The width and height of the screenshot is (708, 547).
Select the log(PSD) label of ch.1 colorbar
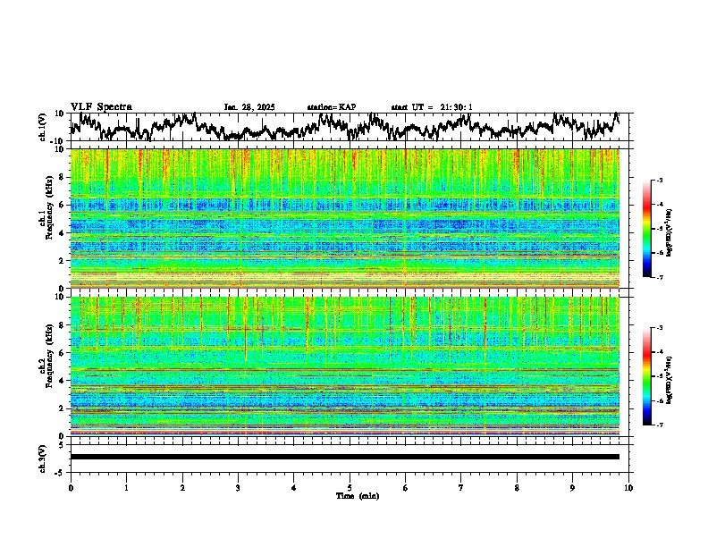670,233
